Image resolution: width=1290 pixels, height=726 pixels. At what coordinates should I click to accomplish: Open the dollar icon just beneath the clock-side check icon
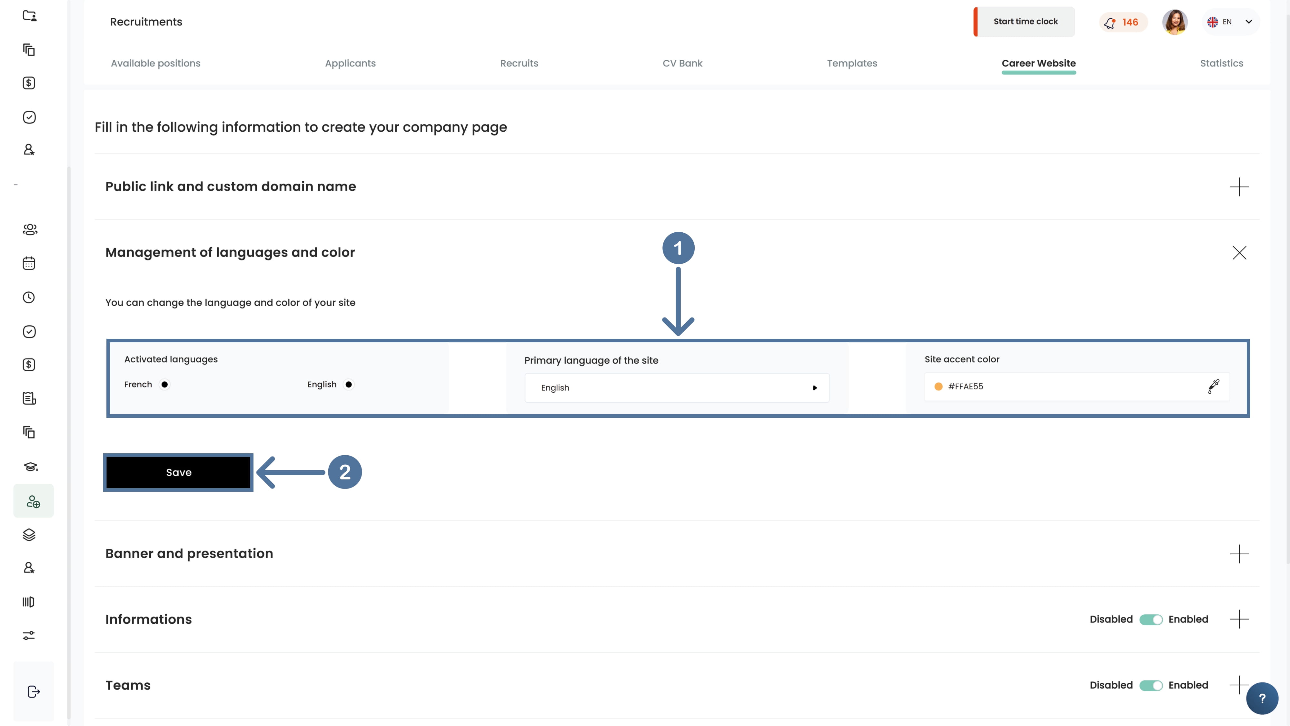(29, 365)
